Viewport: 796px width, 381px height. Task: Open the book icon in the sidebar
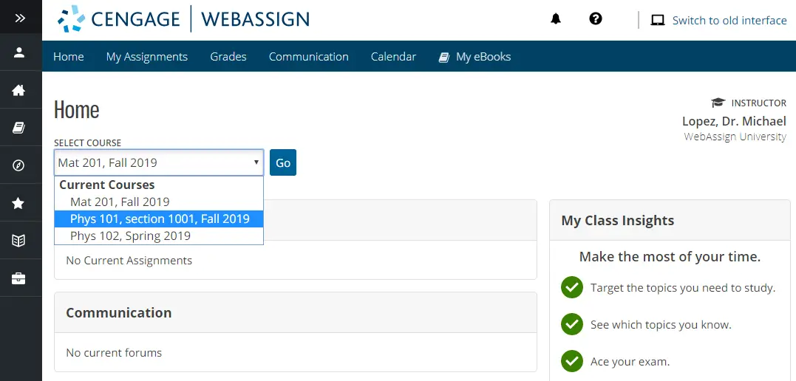coord(18,127)
